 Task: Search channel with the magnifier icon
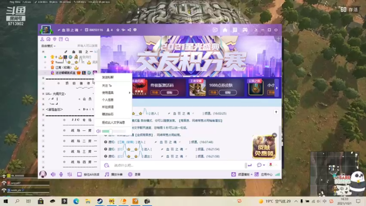[x=67, y=39]
